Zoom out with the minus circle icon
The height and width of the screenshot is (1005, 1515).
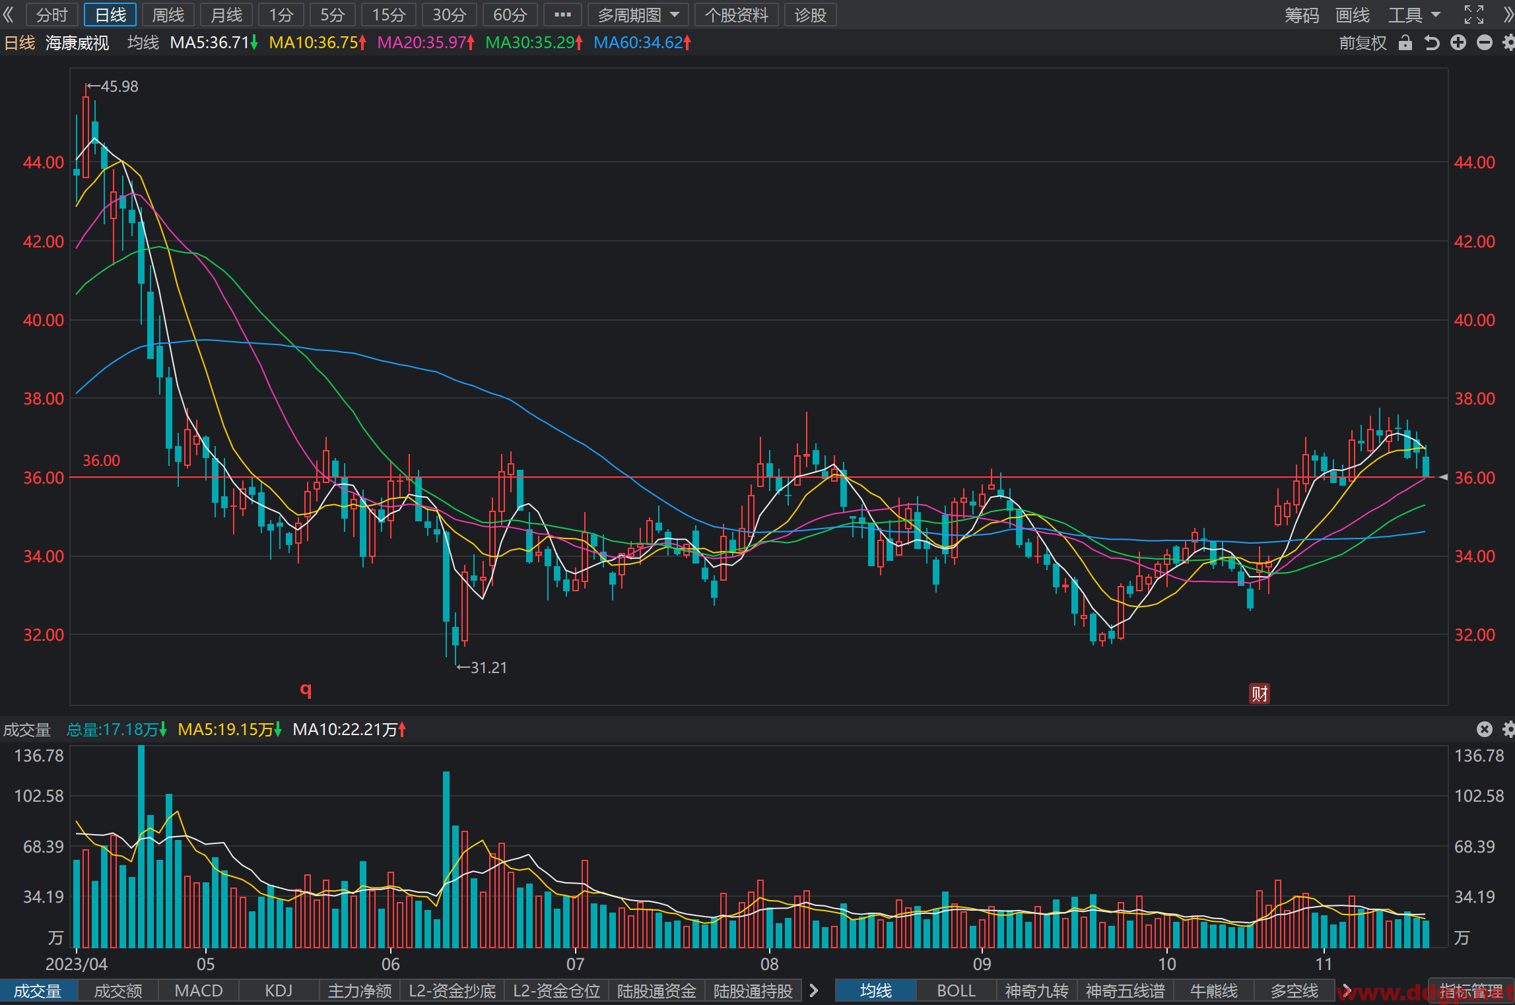[x=1485, y=43]
